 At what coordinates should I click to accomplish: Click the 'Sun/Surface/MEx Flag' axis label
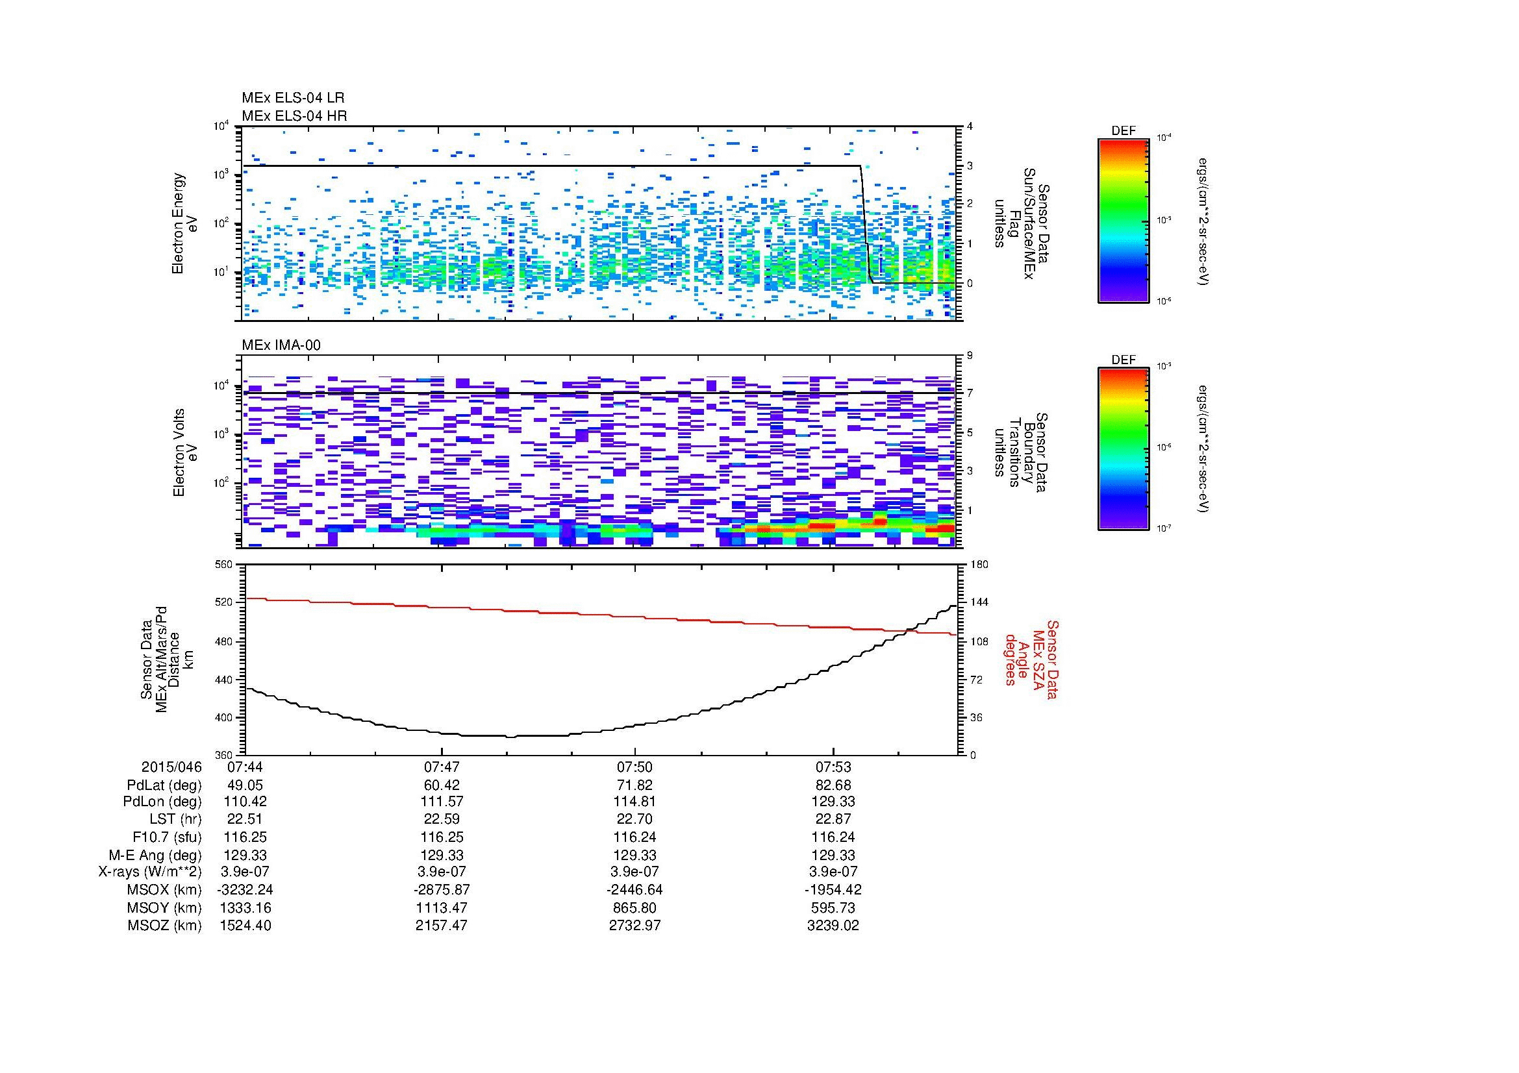click(1022, 223)
